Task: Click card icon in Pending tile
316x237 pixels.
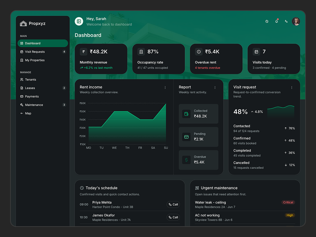Action: 186,137
